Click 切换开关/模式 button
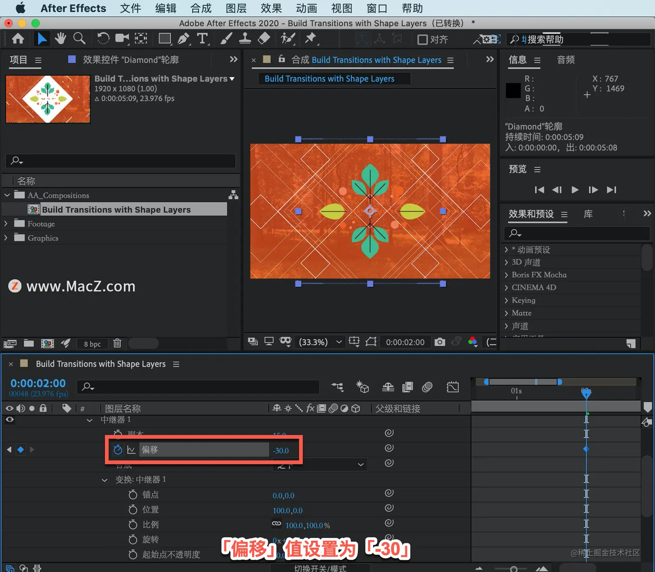This screenshot has height=572, width=655. 320,568
